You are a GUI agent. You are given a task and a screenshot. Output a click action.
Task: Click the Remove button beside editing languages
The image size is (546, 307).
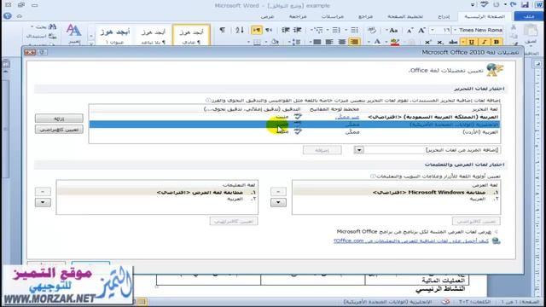[x=59, y=119]
